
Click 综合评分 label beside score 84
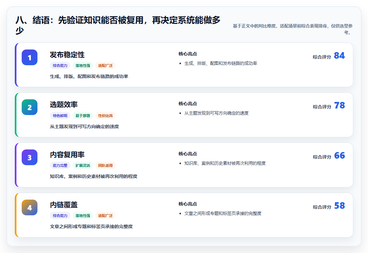point(322,57)
